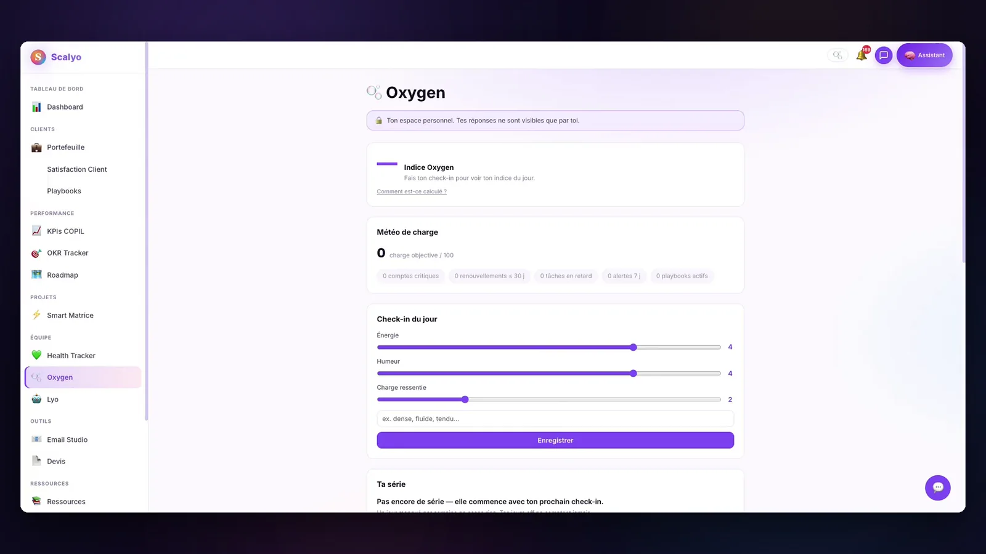Screen dimensions: 986x554
Task: Open the messages chat bubble icon
Action: (884, 55)
